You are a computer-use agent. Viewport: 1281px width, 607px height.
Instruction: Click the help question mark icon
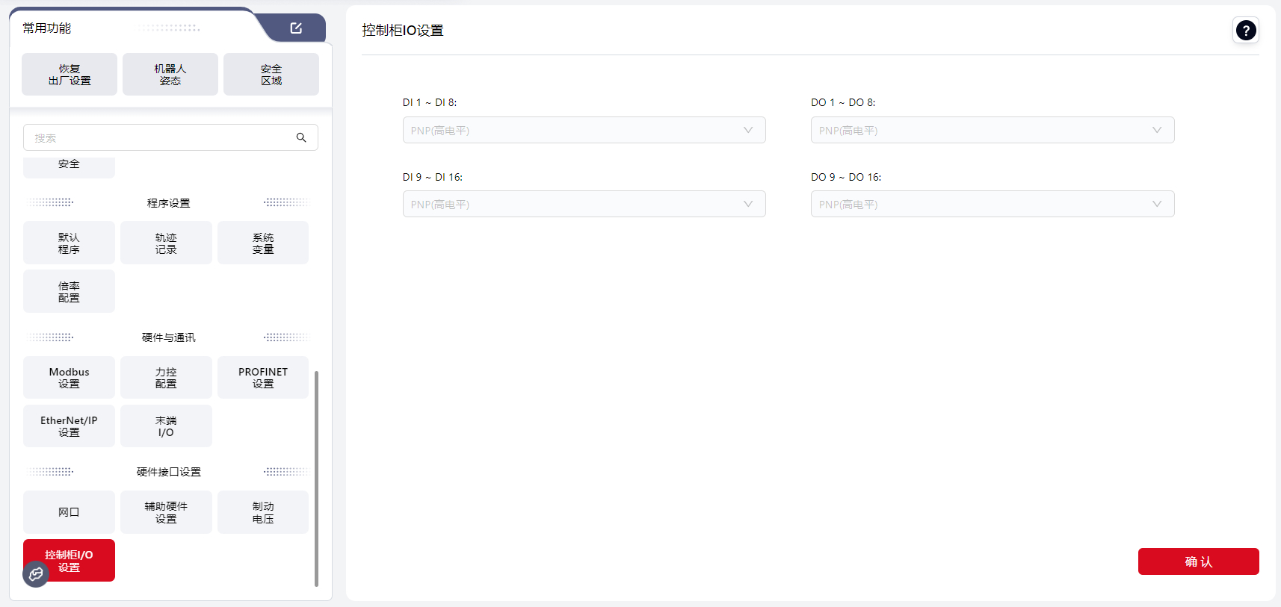(x=1245, y=31)
